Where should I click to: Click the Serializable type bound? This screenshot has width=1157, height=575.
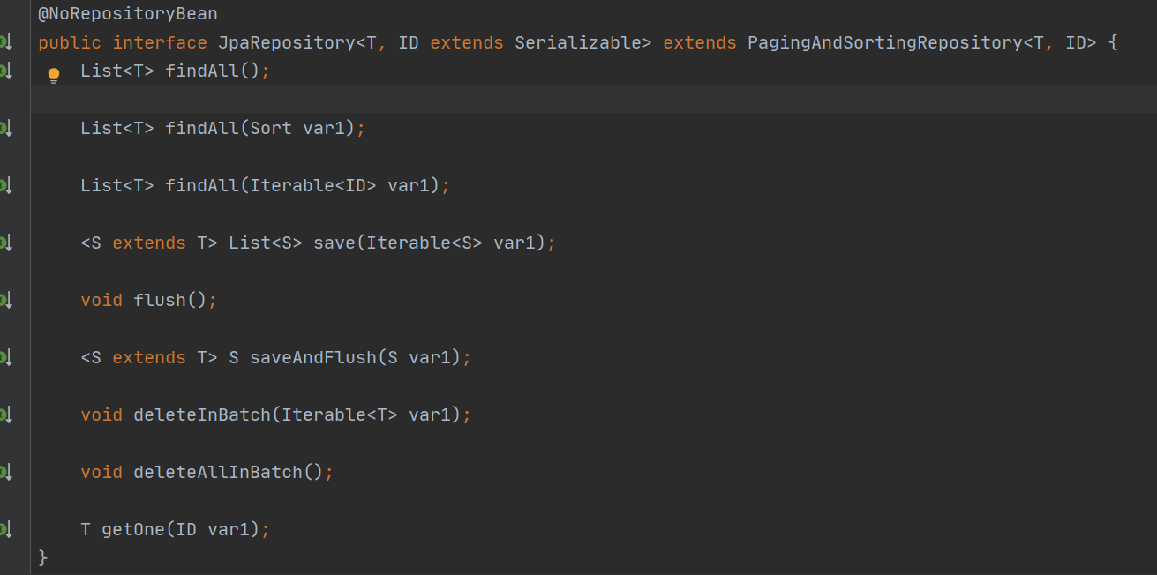coord(578,42)
